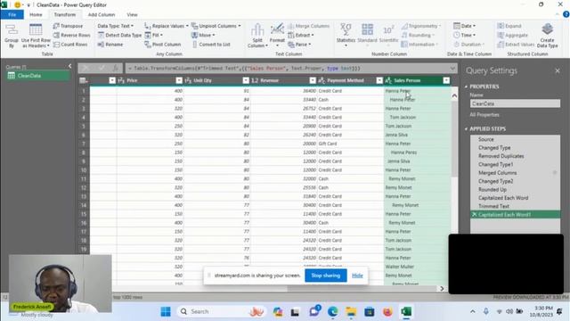Click the fx formula icon
The height and width of the screenshot is (321, 570).
click(116, 68)
